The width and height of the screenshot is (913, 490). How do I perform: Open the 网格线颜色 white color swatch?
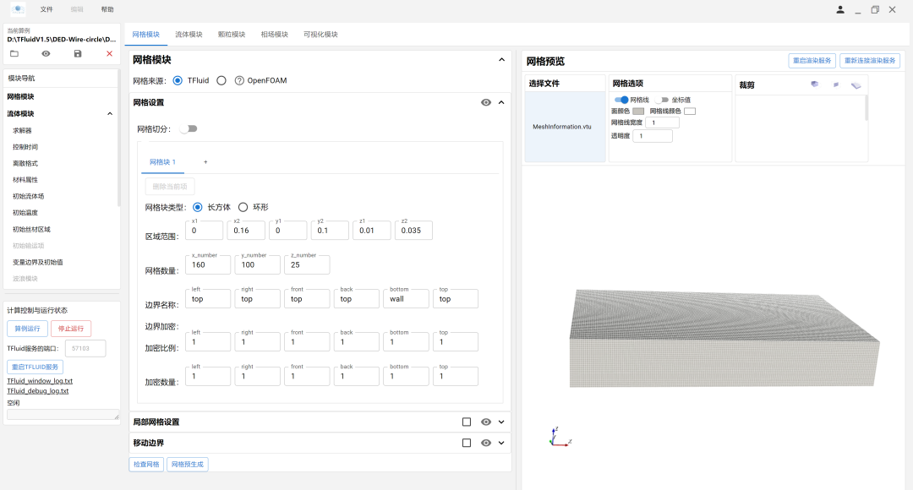pos(690,112)
